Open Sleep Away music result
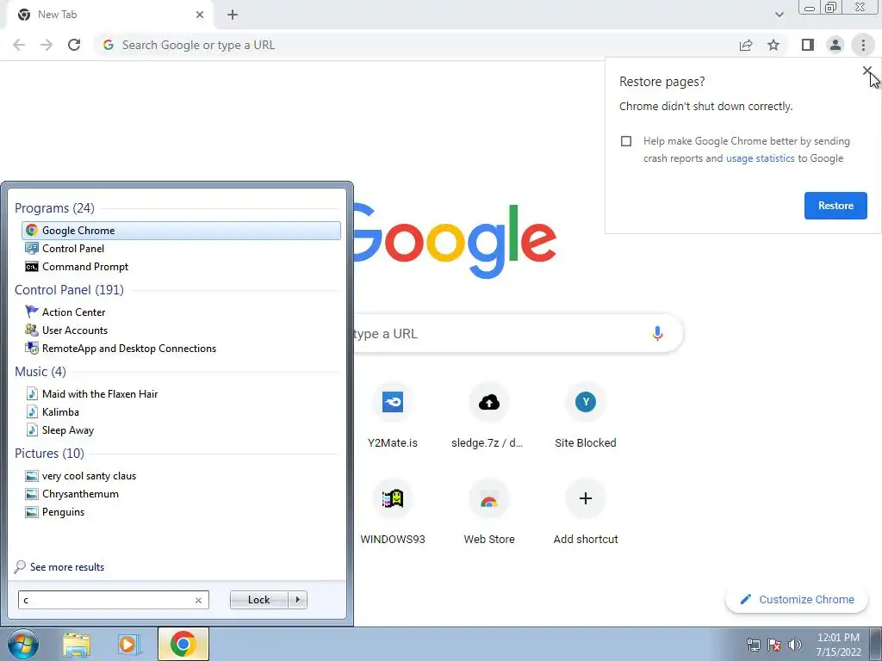 (181, 430)
